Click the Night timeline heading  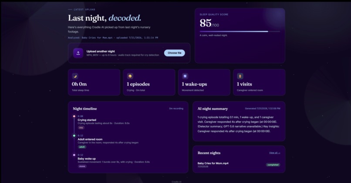coord(85,109)
